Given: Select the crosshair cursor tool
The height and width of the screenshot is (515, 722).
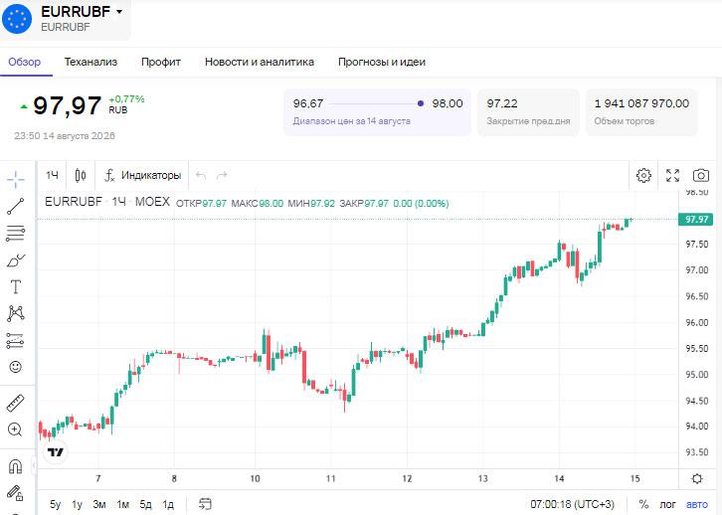Looking at the screenshot, I should pos(16,179).
